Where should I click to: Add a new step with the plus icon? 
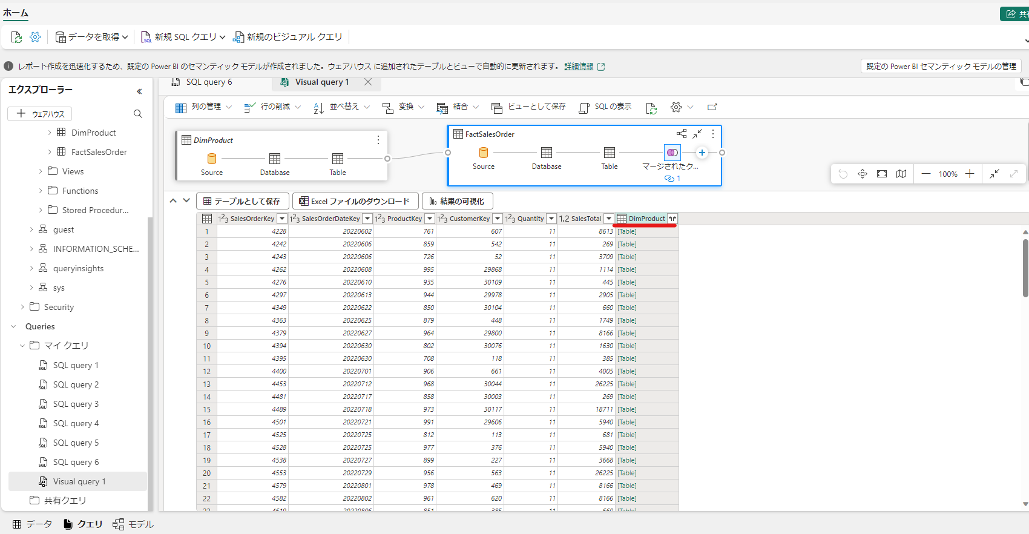[x=702, y=153]
